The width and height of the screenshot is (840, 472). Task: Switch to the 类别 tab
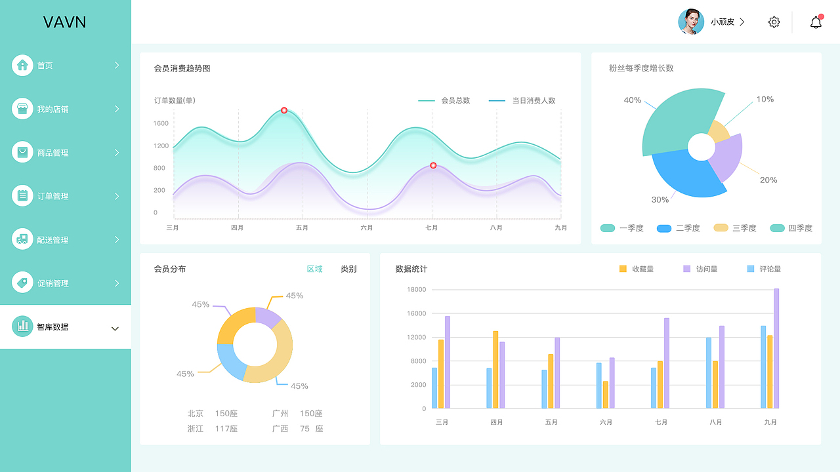tap(348, 269)
